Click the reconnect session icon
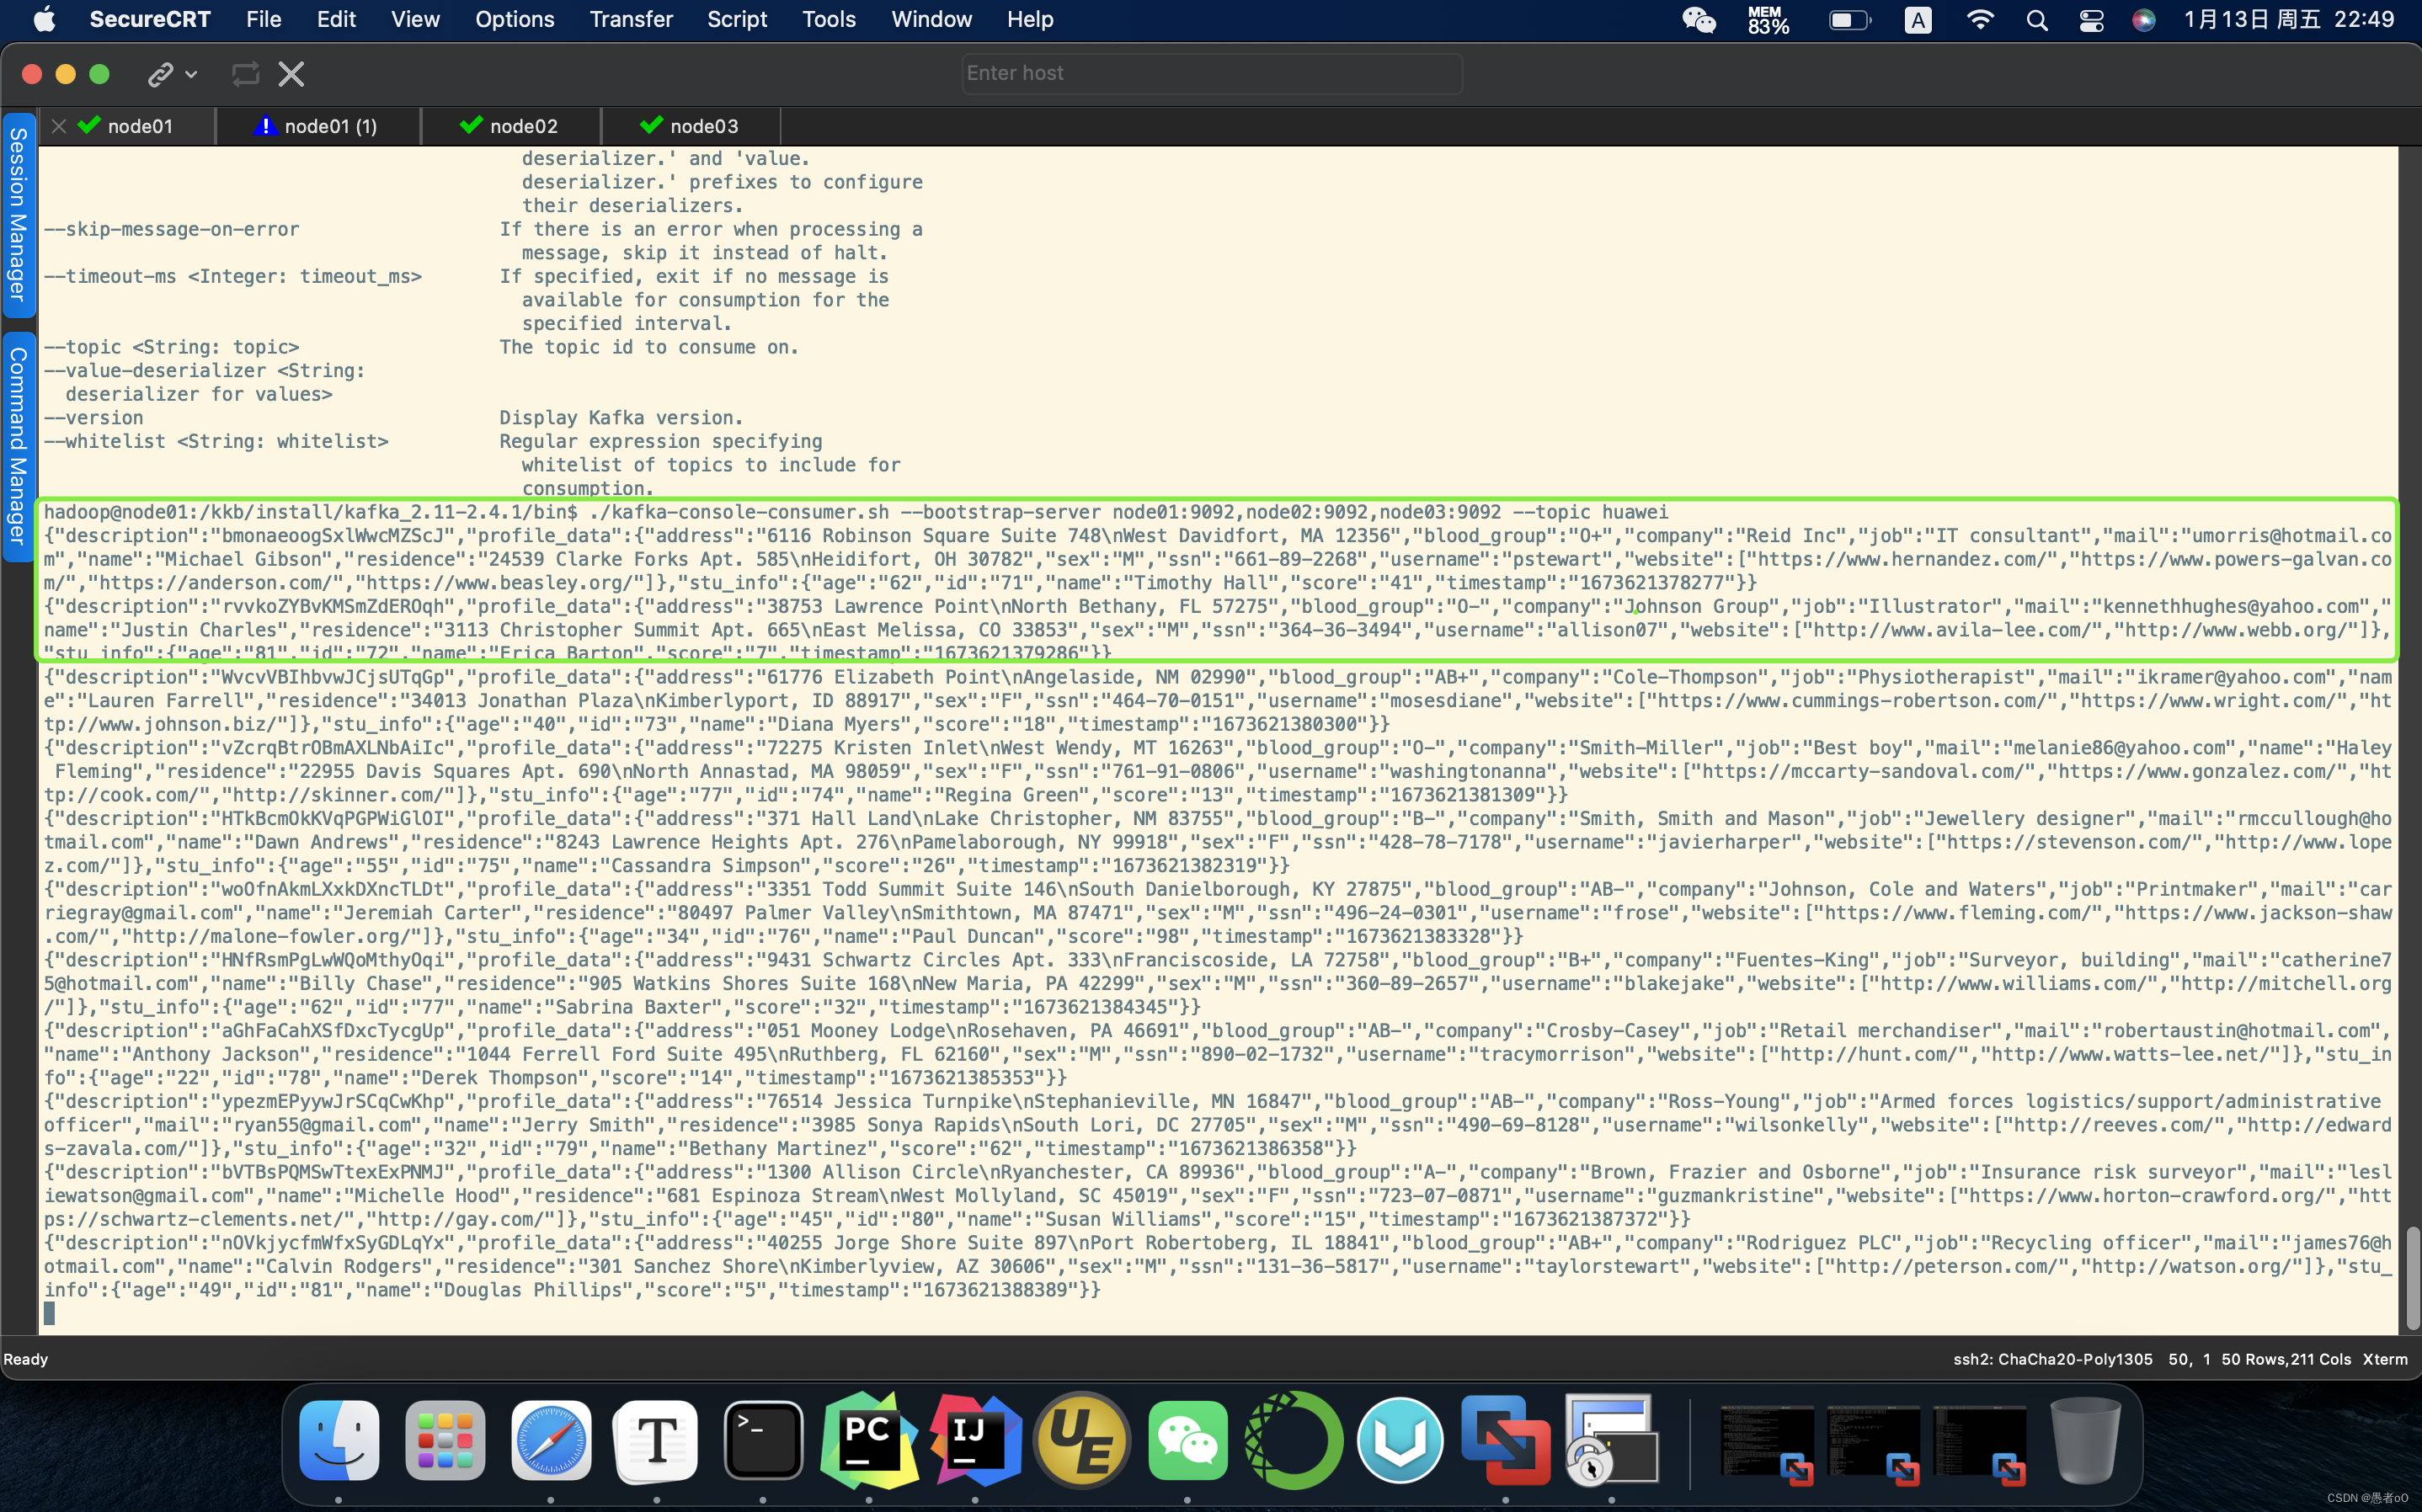The width and height of the screenshot is (2422, 1512). tap(245, 74)
